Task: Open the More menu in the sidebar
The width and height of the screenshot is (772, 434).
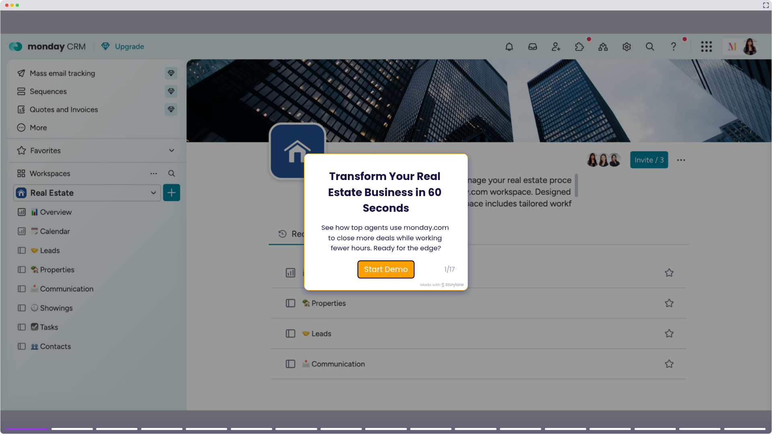Action: pyautogui.click(x=38, y=127)
